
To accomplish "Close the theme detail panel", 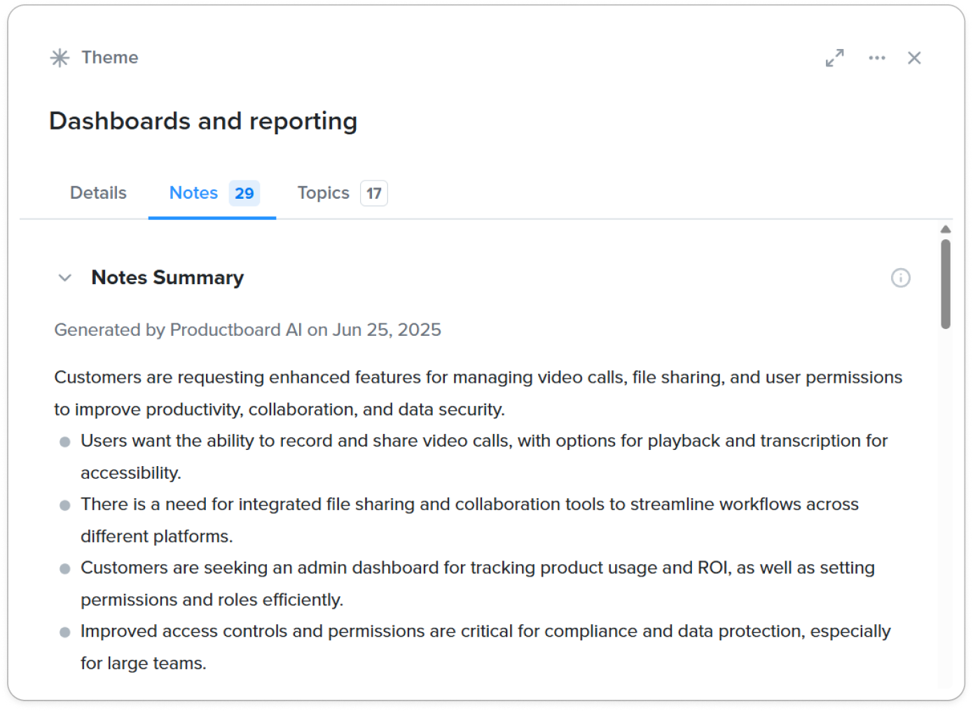I will coord(914,58).
